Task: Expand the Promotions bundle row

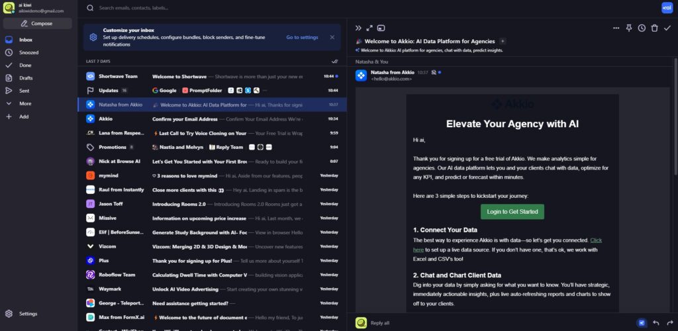Action: click(x=212, y=148)
